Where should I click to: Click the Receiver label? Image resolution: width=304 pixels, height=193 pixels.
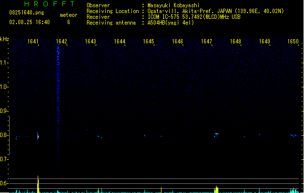pyautogui.click(x=98, y=17)
